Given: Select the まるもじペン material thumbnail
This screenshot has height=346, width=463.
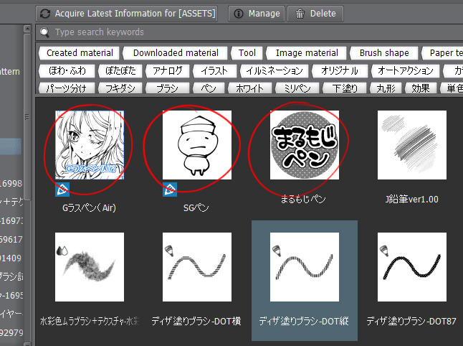Looking at the screenshot, I should (305, 145).
